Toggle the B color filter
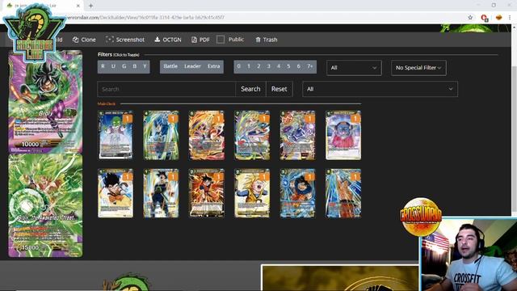 135,66
